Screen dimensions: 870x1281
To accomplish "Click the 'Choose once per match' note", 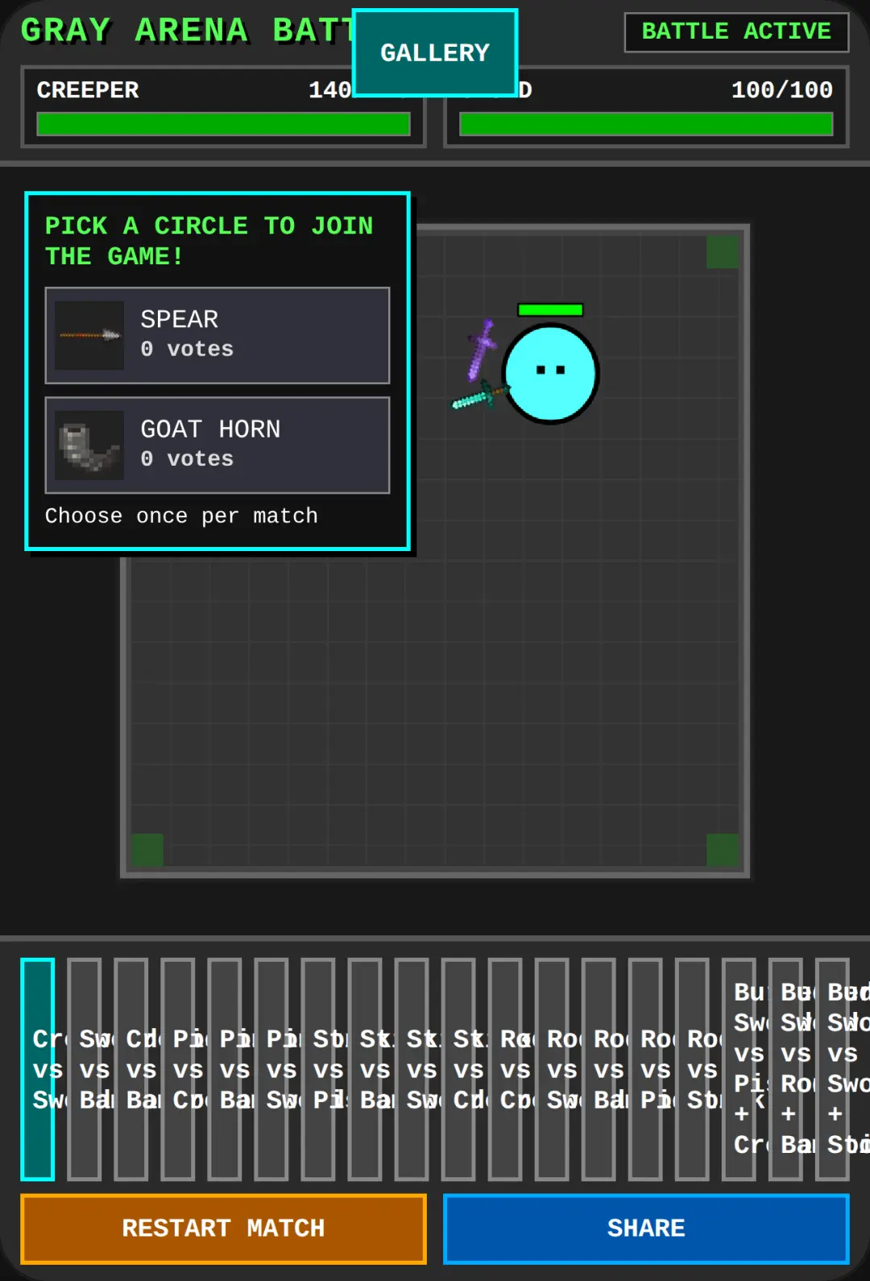I will (x=181, y=516).
